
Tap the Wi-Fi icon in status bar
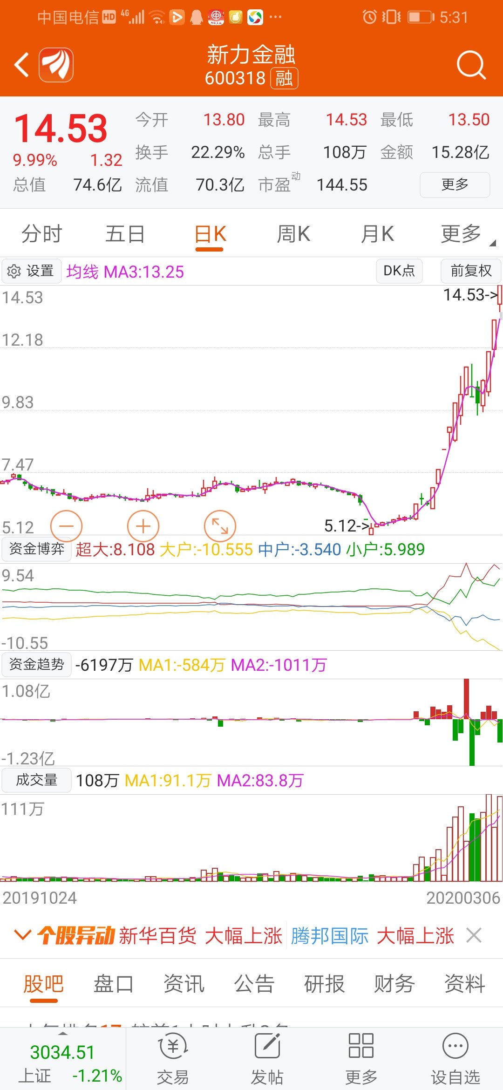[x=157, y=17]
